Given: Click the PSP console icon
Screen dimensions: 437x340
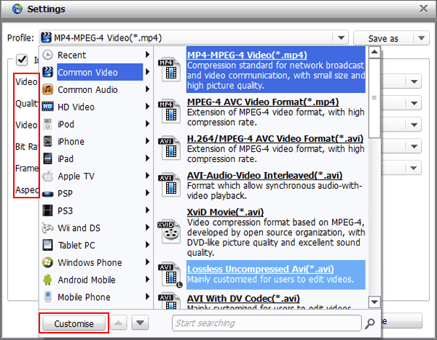Looking at the screenshot, I should pos(47,194).
